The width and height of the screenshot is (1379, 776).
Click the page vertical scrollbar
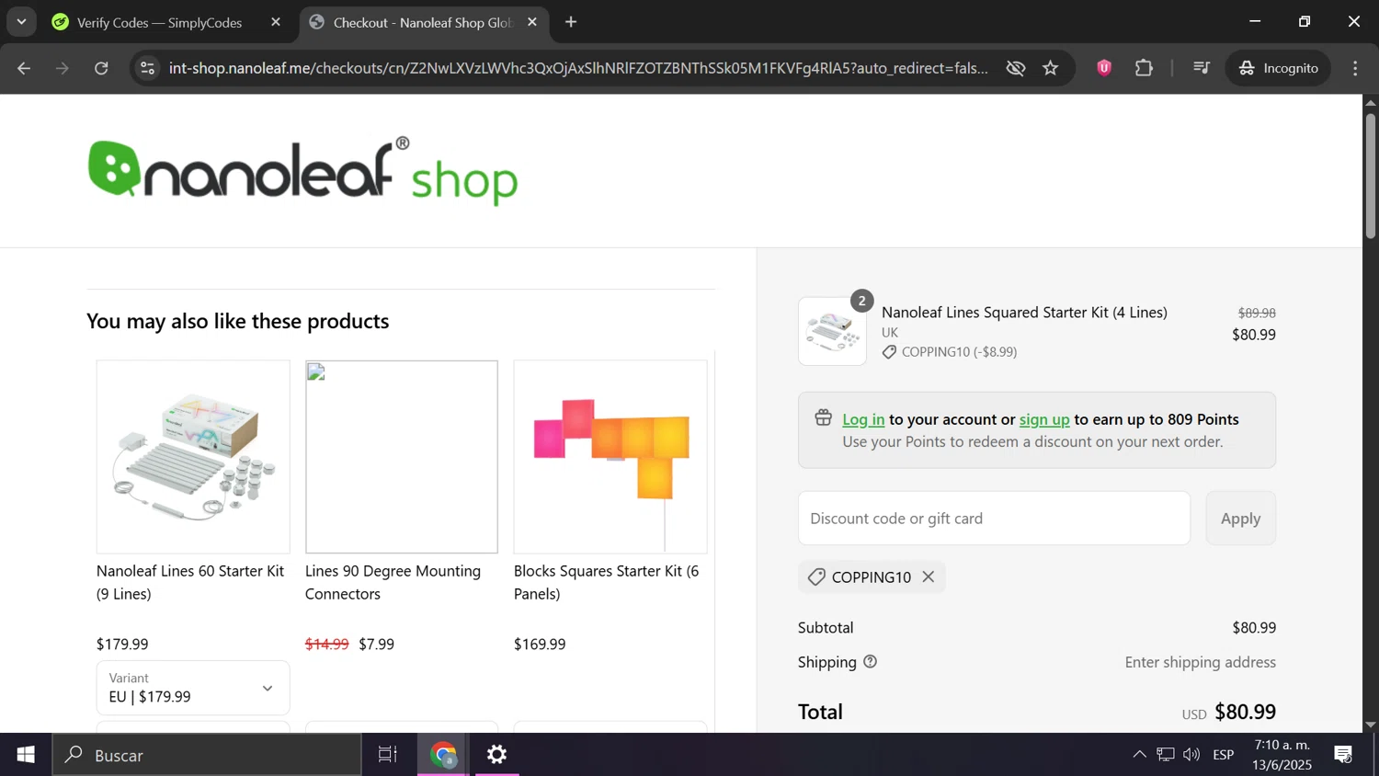point(1370,175)
